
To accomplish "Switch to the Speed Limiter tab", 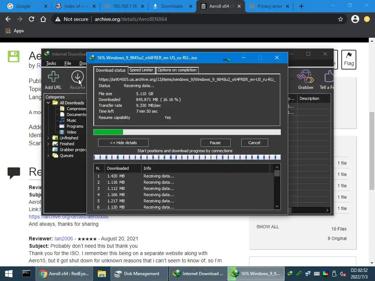I will point(141,70).
